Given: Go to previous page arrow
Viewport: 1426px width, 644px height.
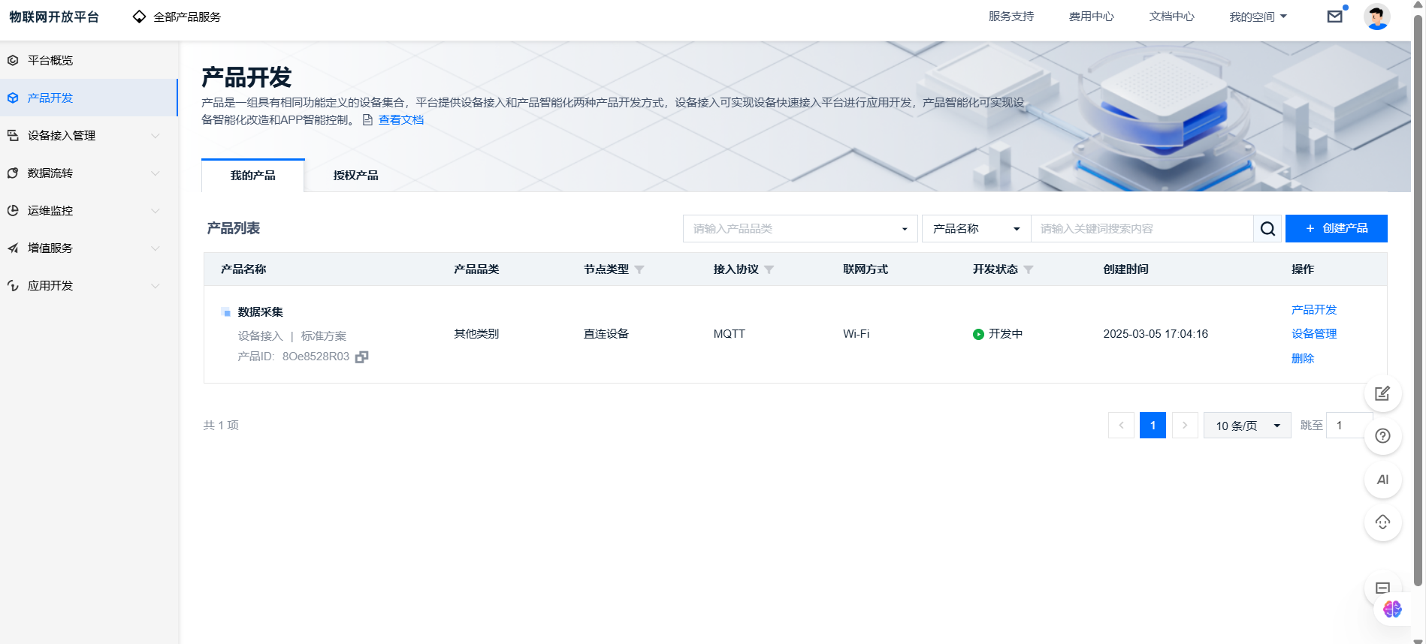Looking at the screenshot, I should tap(1121, 426).
